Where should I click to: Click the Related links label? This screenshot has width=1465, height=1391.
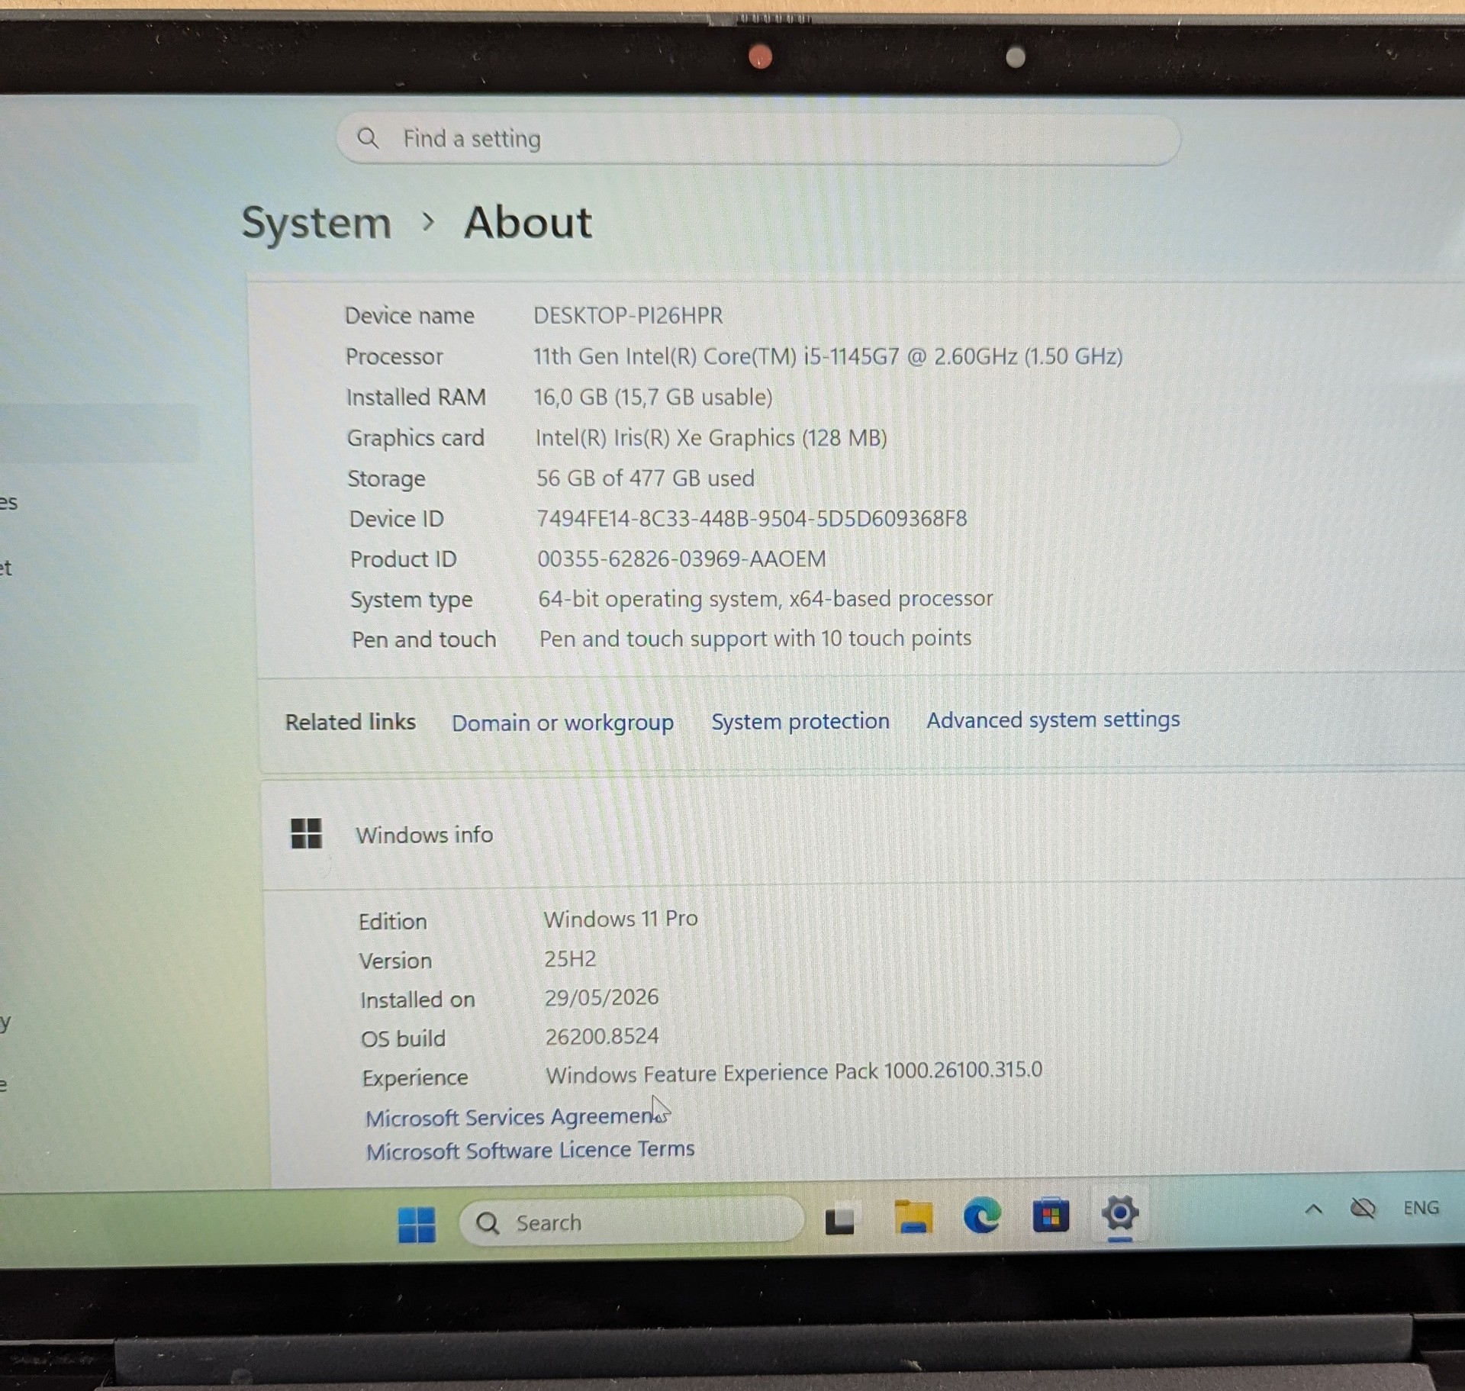point(350,722)
